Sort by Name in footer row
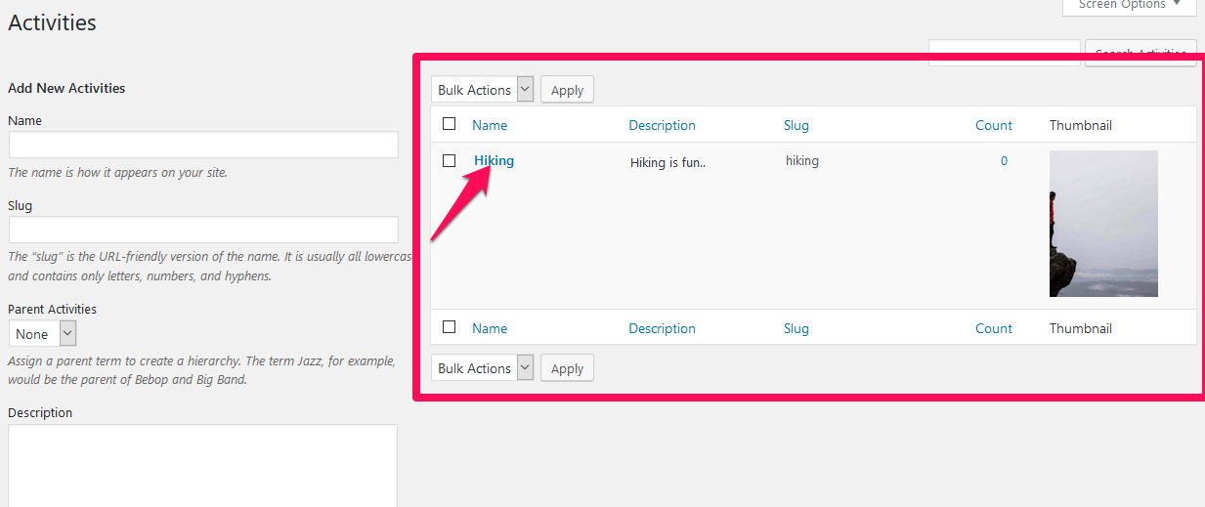Viewport: 1205px width, 507px height. click(490, 328)
